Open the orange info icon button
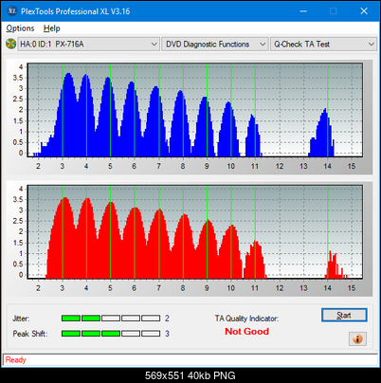 tap(357, 338)
